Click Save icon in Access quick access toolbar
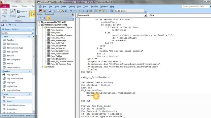211x118 pixels. [3, 25]
